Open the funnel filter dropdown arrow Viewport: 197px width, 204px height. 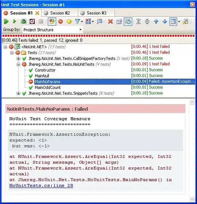pyautogui.click(x=82, y=22)
